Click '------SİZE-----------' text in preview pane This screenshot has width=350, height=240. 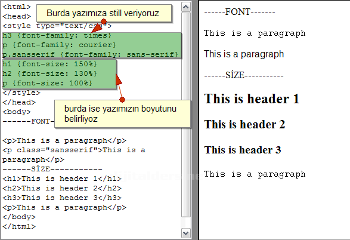coord(244,75)
